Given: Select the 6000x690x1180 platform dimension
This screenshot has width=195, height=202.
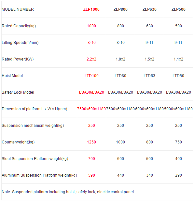Looking at the screenshot, I should [149, 109].
